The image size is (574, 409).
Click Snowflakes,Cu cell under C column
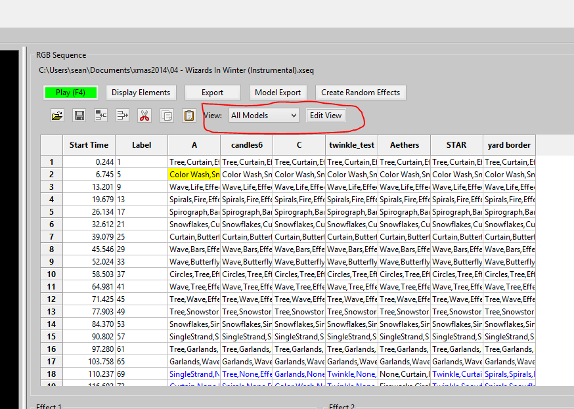point(299,225)
